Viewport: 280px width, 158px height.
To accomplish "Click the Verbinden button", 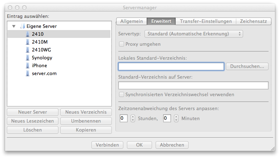I will (107, 145).
